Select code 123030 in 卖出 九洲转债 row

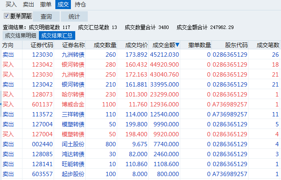point(42,55)
